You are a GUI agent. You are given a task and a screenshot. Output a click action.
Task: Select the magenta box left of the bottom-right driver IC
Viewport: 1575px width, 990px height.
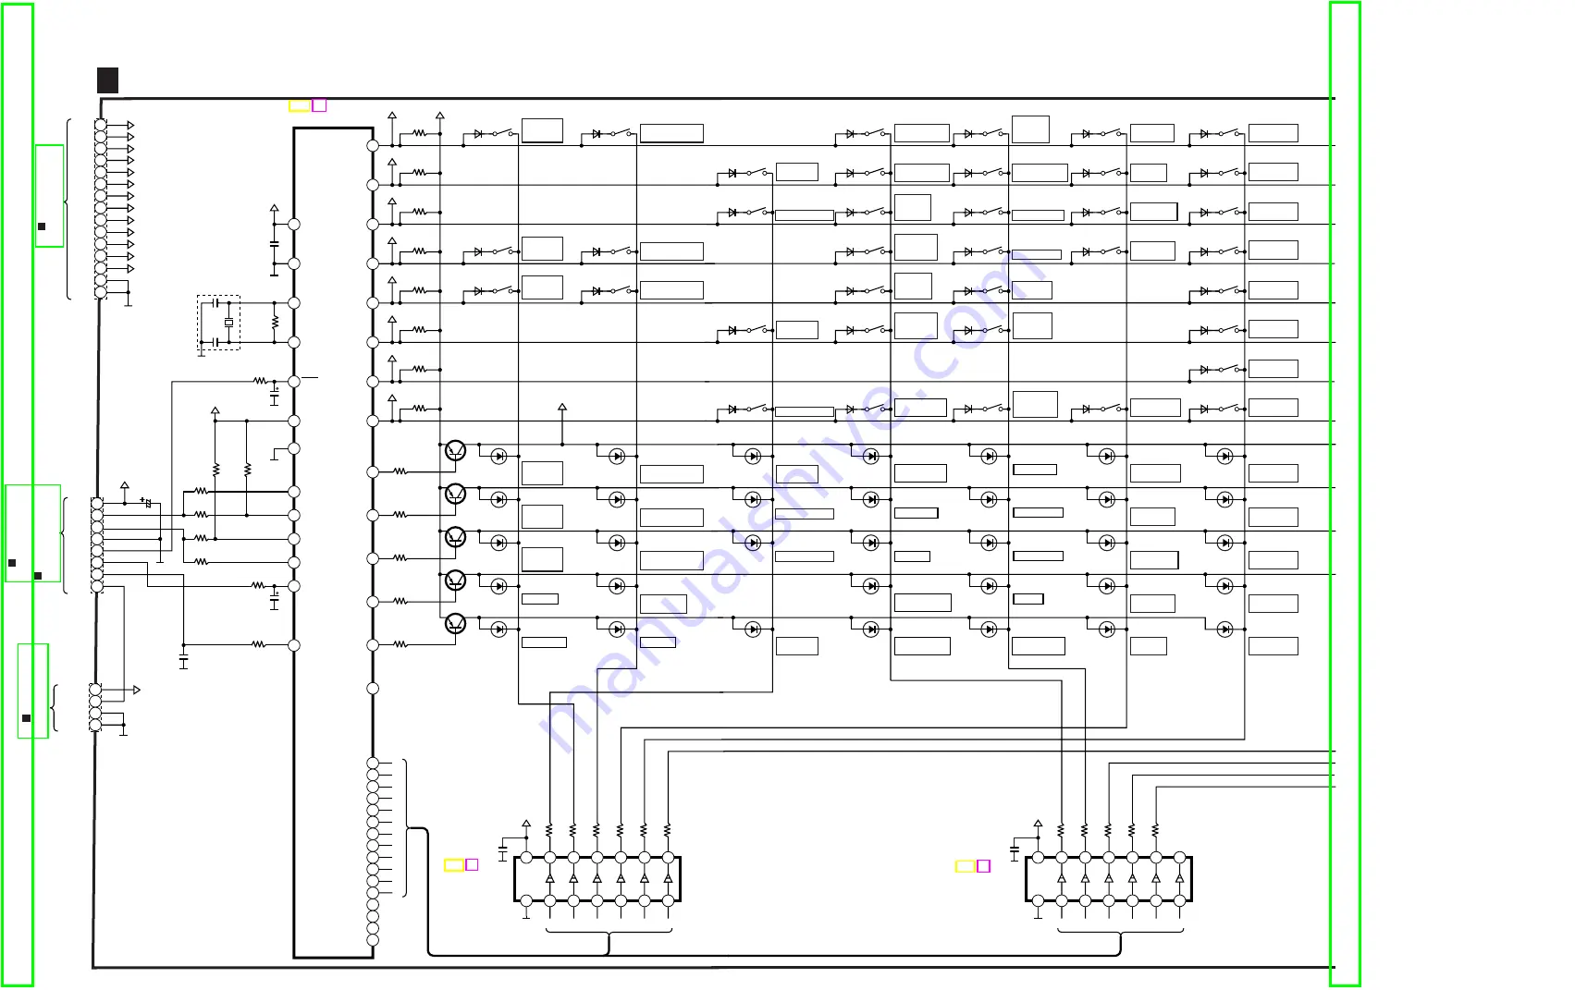coord(984,866)
